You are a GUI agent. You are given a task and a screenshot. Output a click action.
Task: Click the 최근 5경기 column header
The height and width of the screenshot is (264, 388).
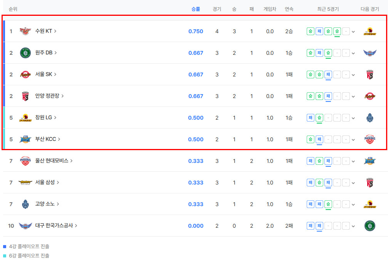(x=328, y=9)
